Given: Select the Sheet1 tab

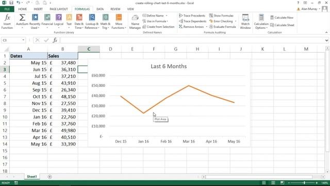Looking at the screenshot, I should 32,177.
